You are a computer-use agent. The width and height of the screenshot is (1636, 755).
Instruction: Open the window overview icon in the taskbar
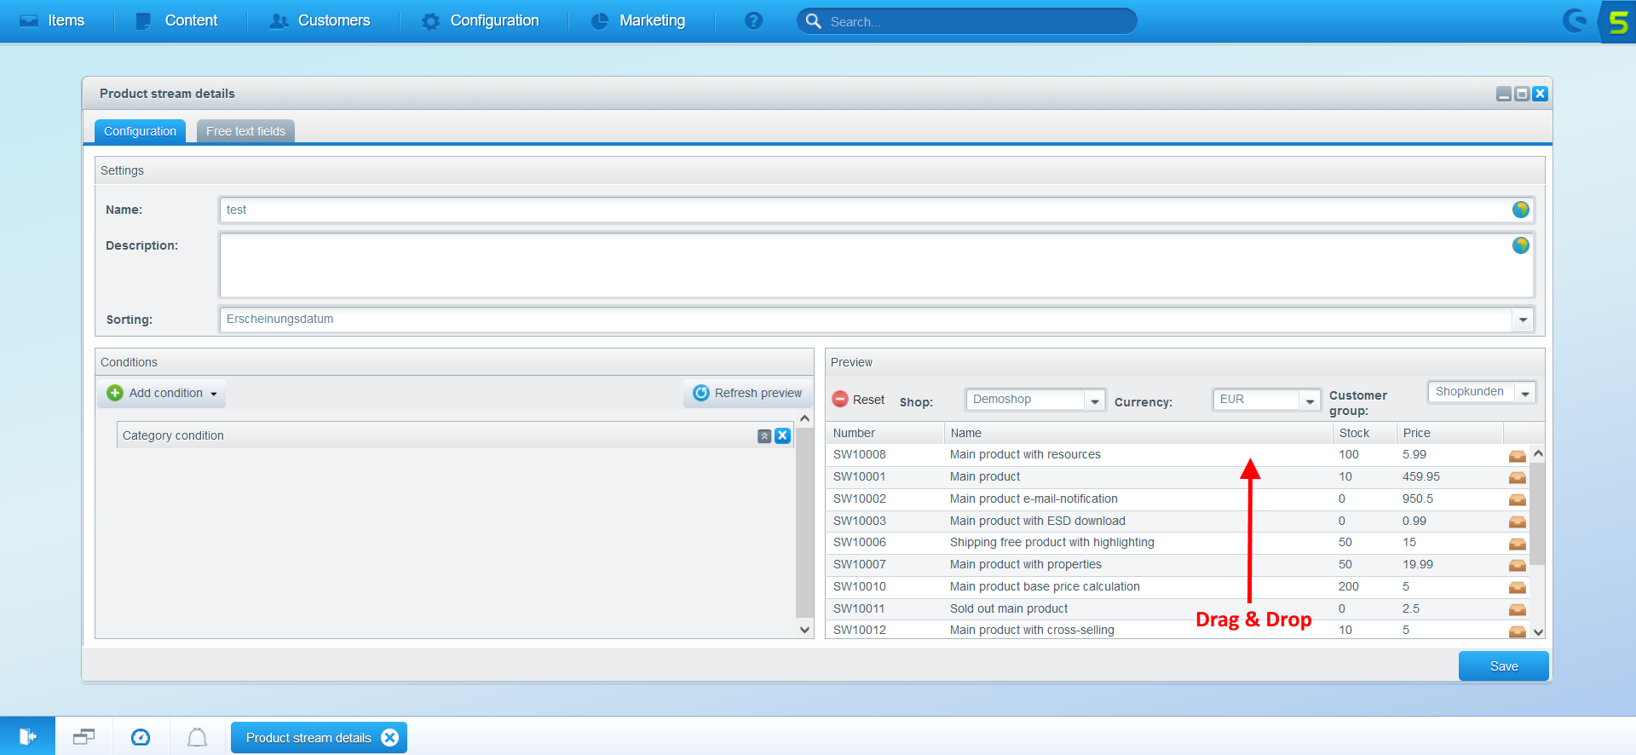[x=84, y=737]
